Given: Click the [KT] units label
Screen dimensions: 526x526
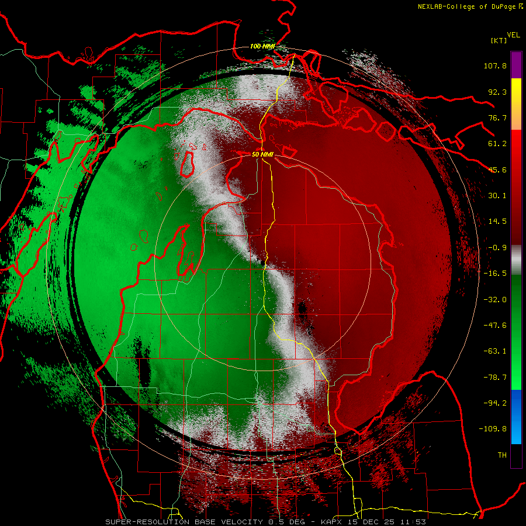Looking at the screenshot, I should click(499, 40).
